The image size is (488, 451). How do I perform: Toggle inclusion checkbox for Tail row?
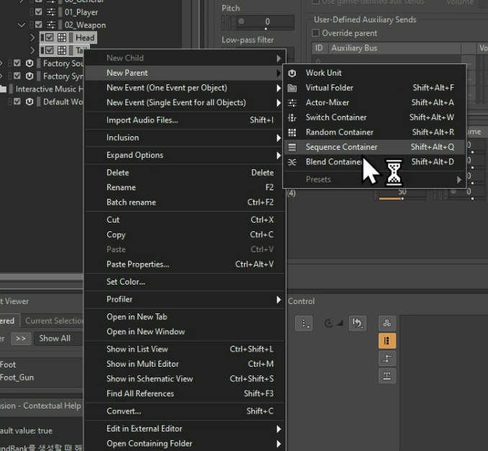[50, 50]
